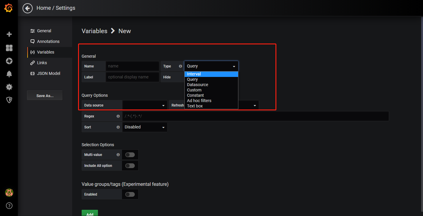The width and height of the screenshot is (423, 216).
Task: Click the Variables breadcrumb link
Action: click(x=94, y=31)
